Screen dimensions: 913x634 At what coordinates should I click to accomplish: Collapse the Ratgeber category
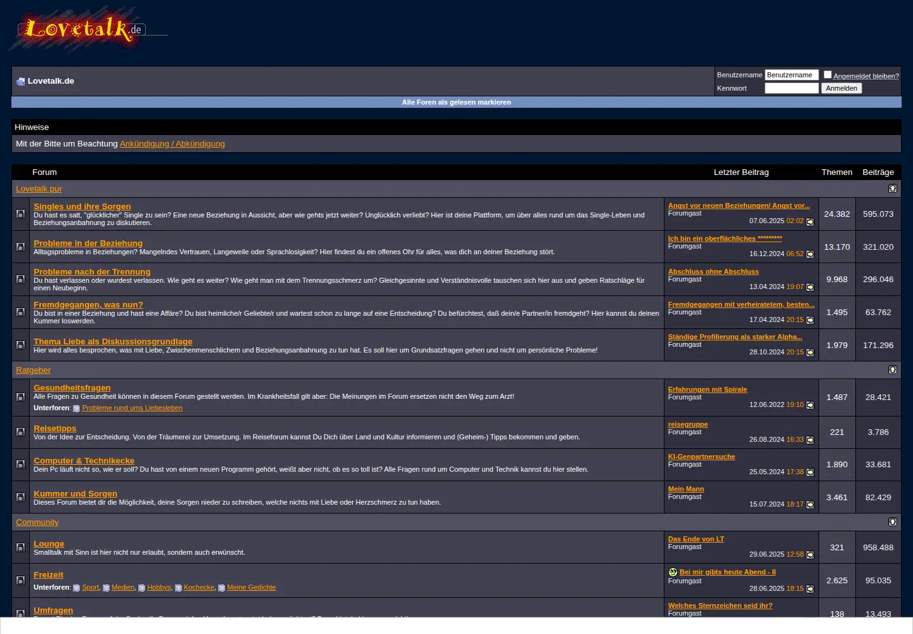[893, 370]
